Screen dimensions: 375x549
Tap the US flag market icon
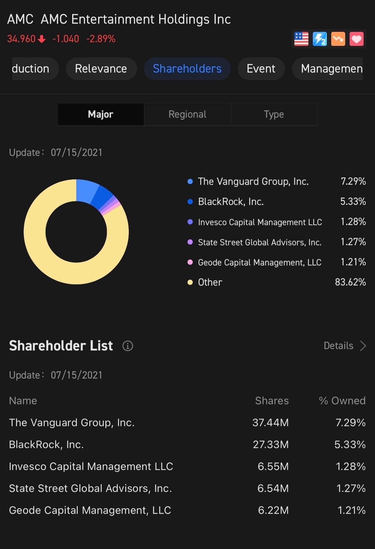pos(301,39)
